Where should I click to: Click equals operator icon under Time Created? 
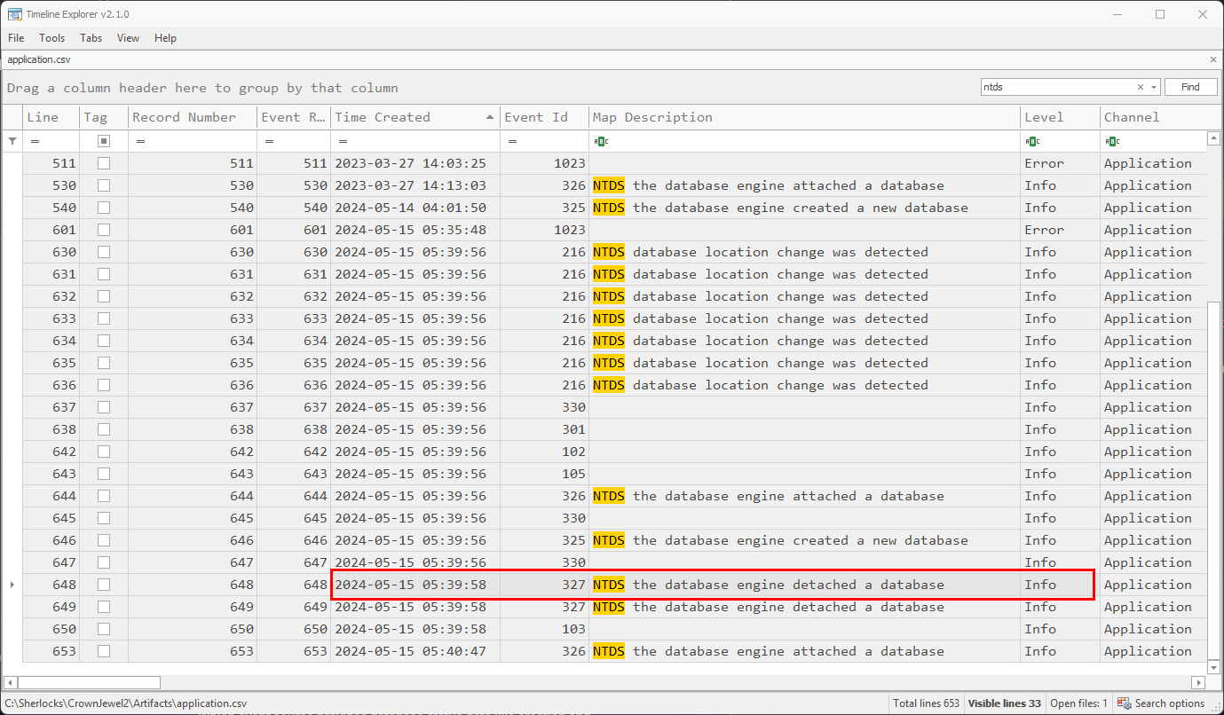pos(343,141)
